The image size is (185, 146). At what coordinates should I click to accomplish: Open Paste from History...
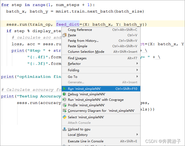point(101,41)
